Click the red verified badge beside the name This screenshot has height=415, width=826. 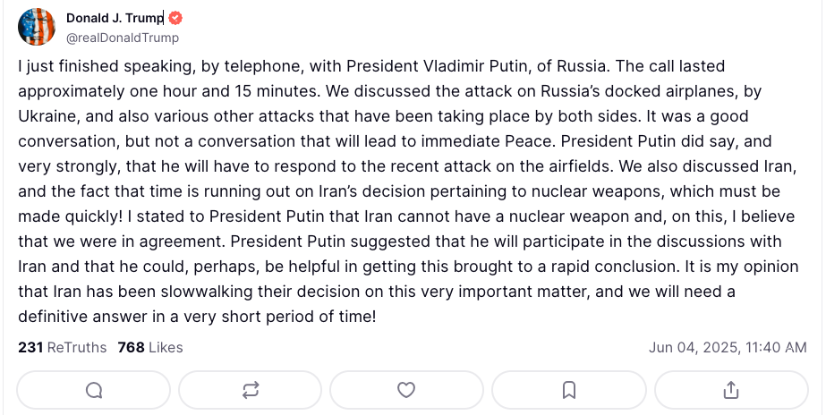tap(176, 18)
